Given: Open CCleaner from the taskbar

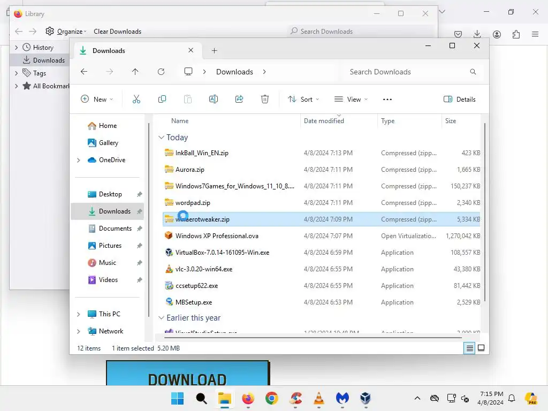Looking at the screenshot, I should (x=295, y=398).
